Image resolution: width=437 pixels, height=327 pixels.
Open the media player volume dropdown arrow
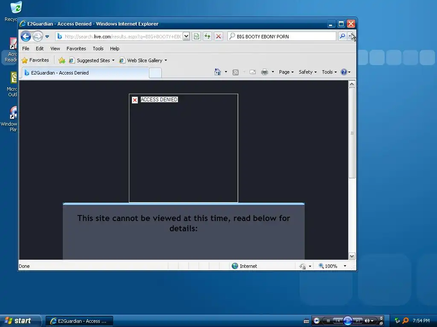click(x=372, y=321)
